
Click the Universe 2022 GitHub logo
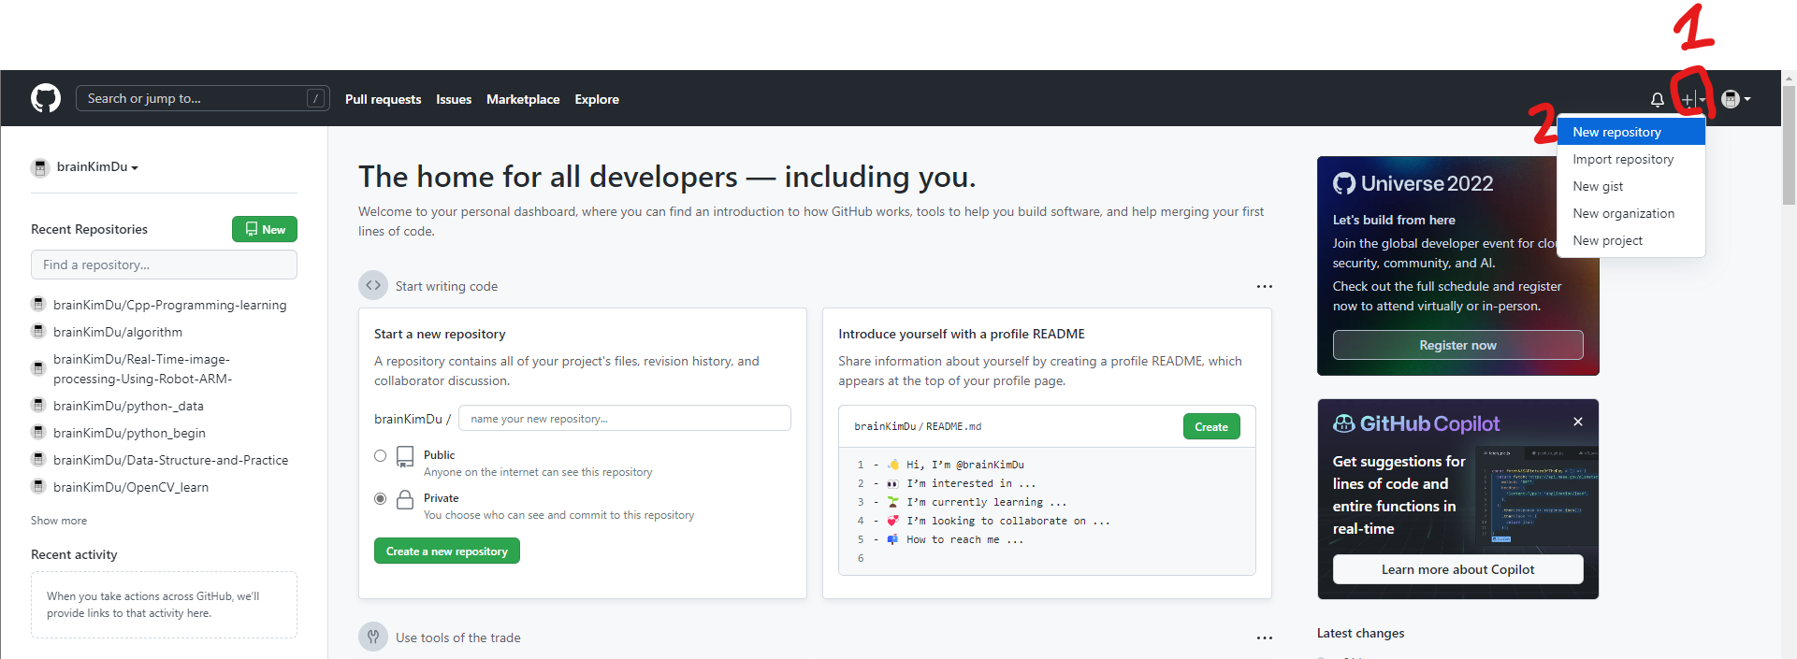(x=1344, y=183)
